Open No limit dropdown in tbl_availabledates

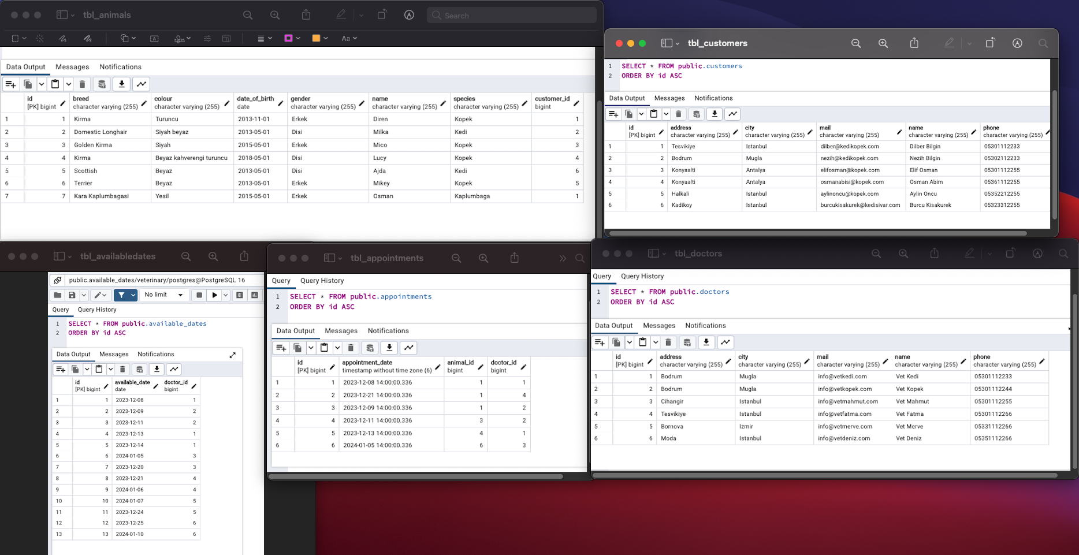click(x=164, y=295)
